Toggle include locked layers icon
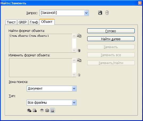 (29, 110)
